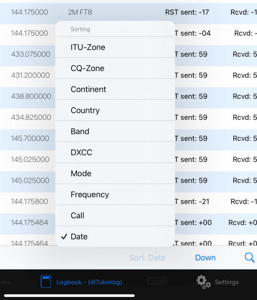Select DXCC sorting option
257x300 pixels.
click(x=115, y=152)
